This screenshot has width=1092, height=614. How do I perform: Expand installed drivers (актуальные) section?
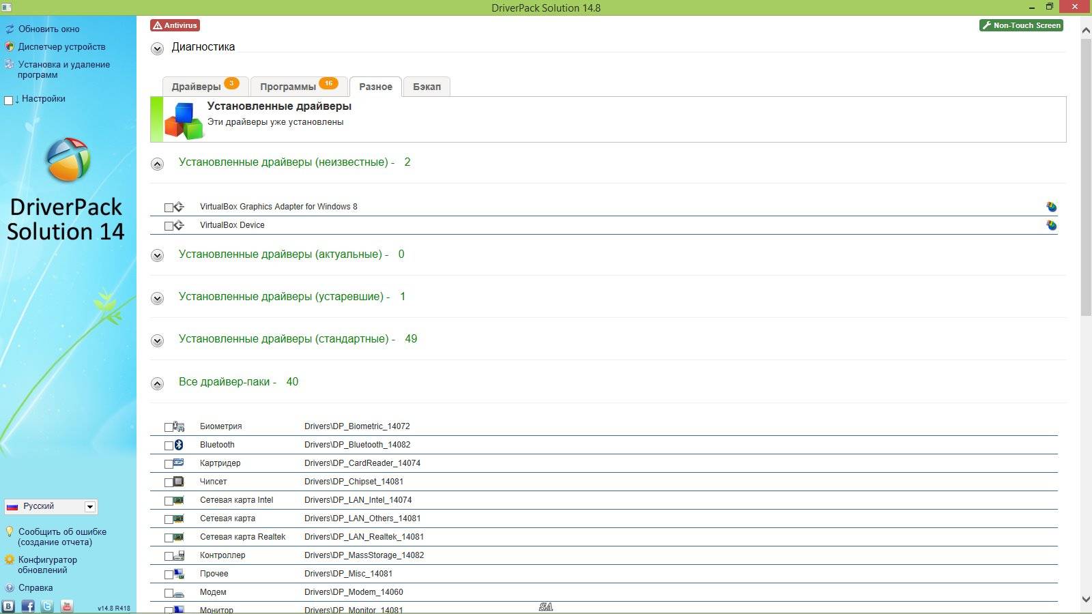(x=157, y=256)
